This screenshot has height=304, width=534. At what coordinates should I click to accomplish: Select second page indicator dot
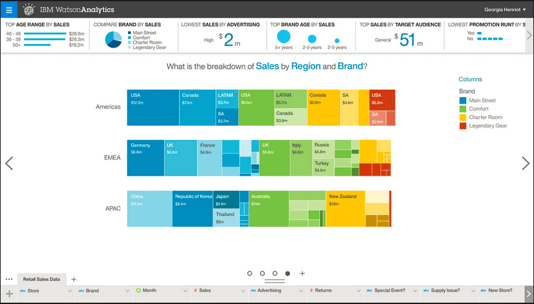point(262,273)
